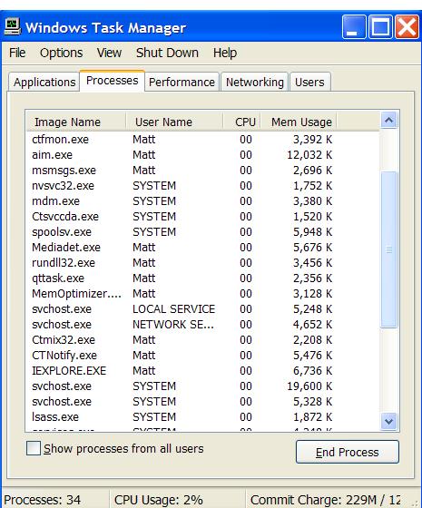Select the ctfmon.exe process

[202, 140]
